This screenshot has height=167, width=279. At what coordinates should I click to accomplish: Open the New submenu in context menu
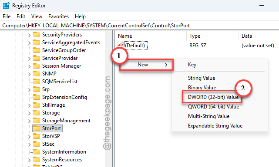pos(146,65)
